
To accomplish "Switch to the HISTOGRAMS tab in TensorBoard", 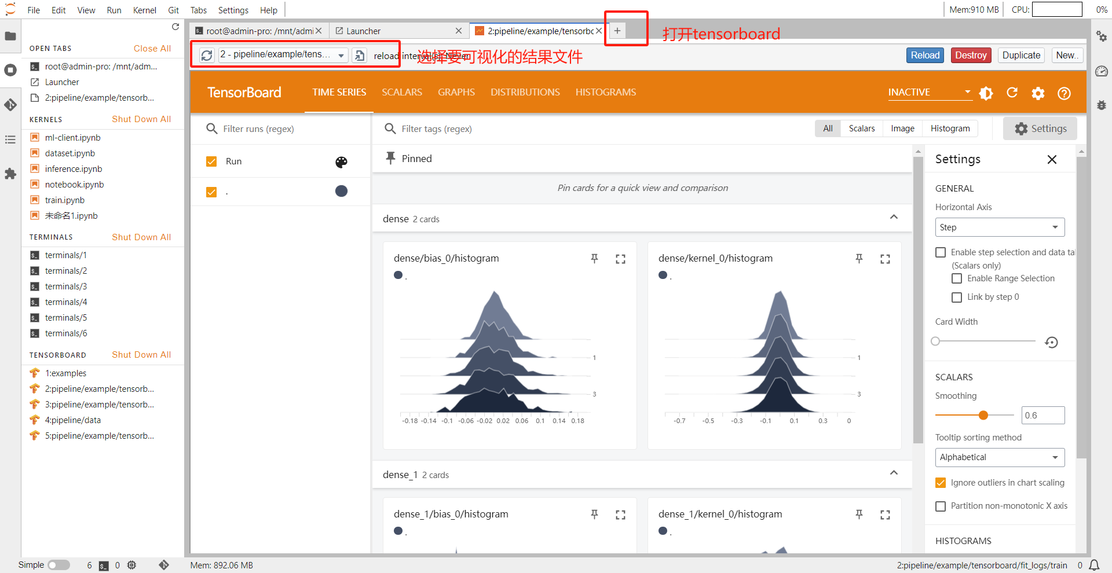I will (x=606, y=92).
